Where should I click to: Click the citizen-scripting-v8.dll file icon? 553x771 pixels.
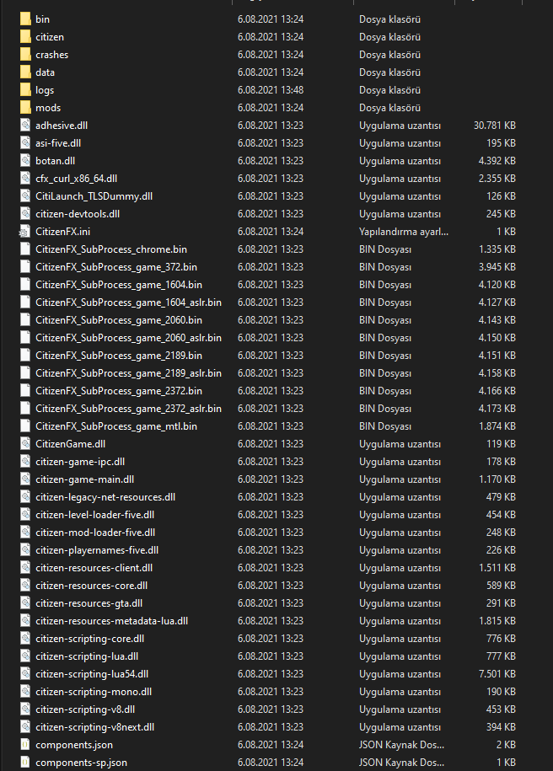click(x=25, y=709)
